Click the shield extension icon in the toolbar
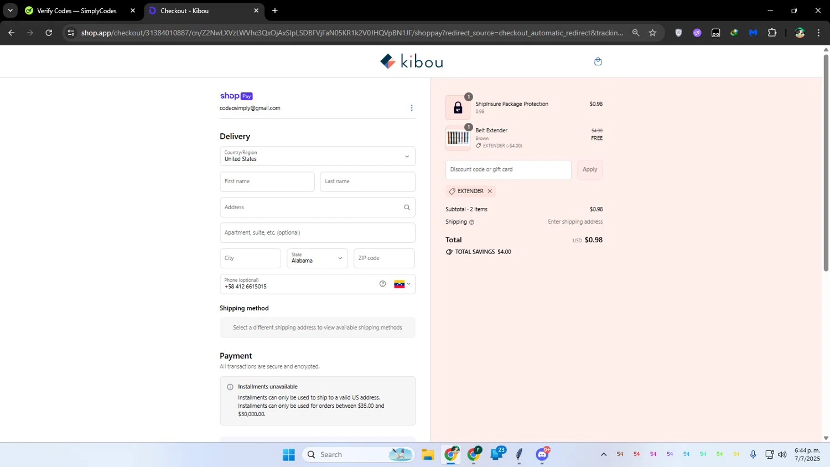The height and width of the screenshot is (467, 830). (x=678, y=33)
